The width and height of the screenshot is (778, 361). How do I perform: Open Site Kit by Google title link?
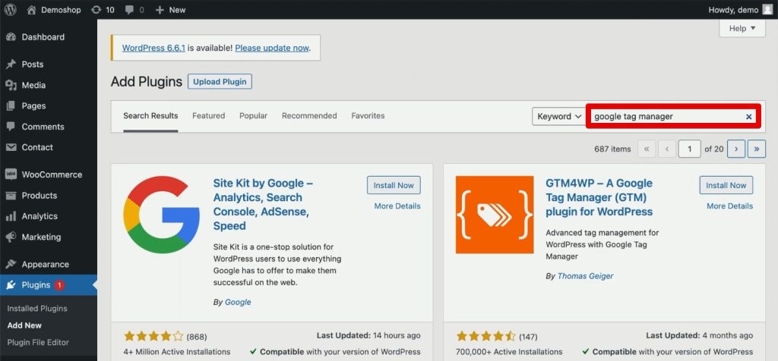(263, 205)
